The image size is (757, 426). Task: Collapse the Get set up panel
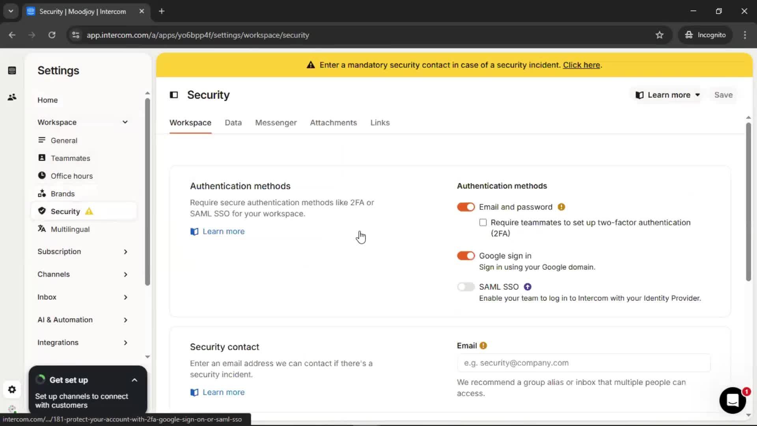[134, 380]
